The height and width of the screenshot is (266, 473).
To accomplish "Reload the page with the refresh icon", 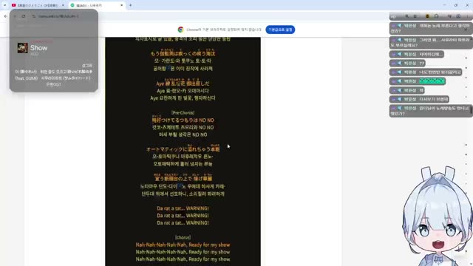I will pos(24,16).
